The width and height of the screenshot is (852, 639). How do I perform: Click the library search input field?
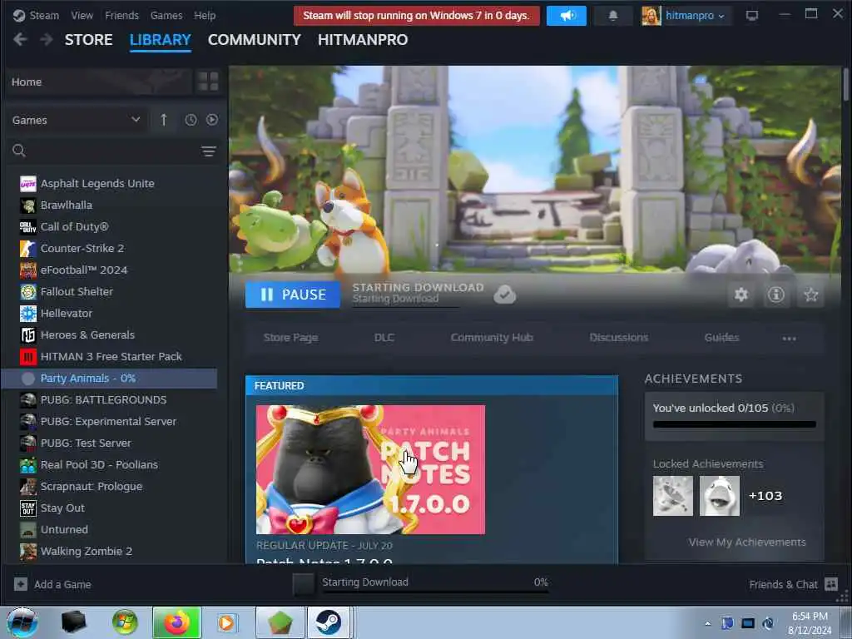pos(113,151)
